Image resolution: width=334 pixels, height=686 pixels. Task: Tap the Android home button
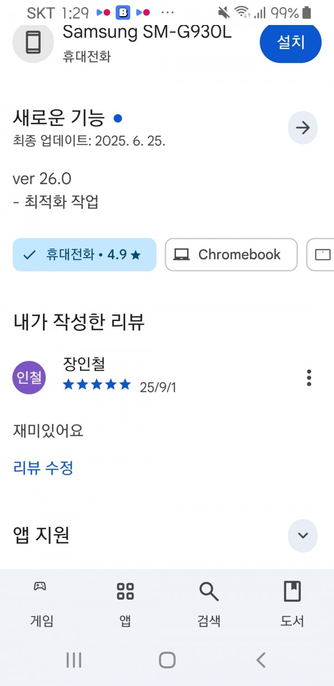point(167,660)
